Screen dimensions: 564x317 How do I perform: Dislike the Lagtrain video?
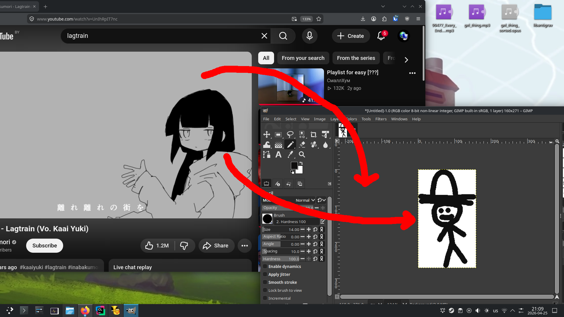184,246
